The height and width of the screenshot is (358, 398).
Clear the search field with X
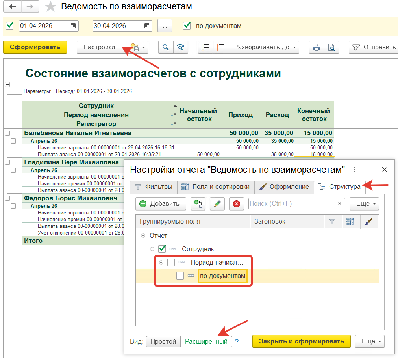point(340,204)
